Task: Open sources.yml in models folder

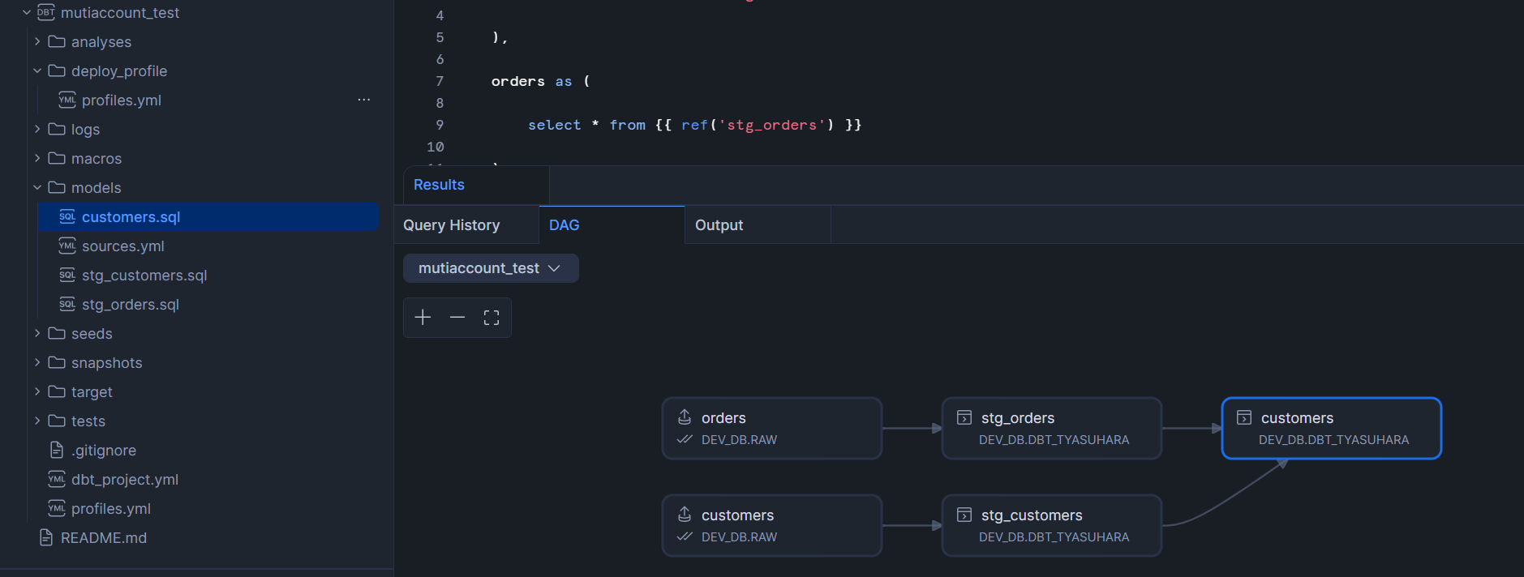Action: point(122,246)
